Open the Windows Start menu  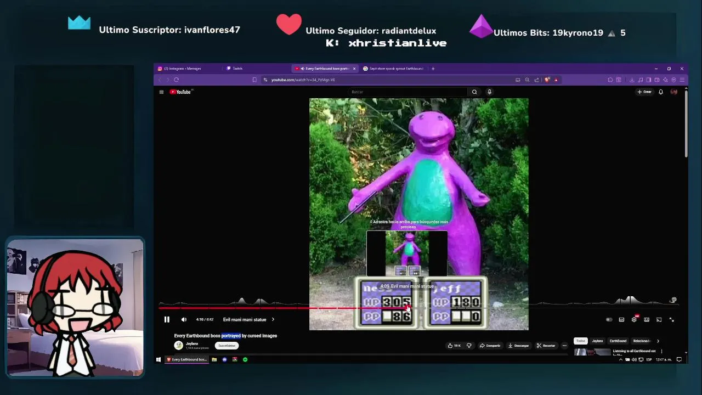(158, 359)
